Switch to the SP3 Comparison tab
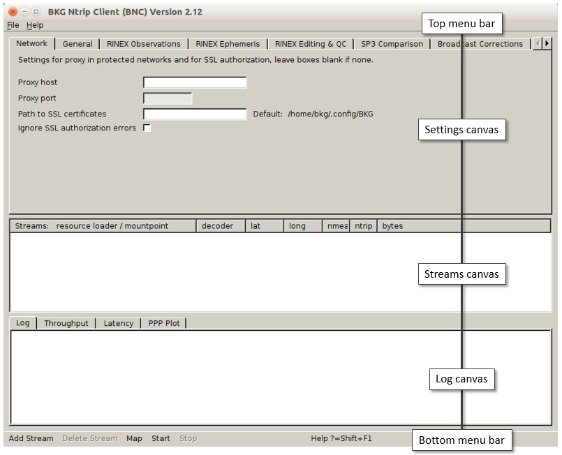This screenshot has width=562, height=455. pos(392,43)
